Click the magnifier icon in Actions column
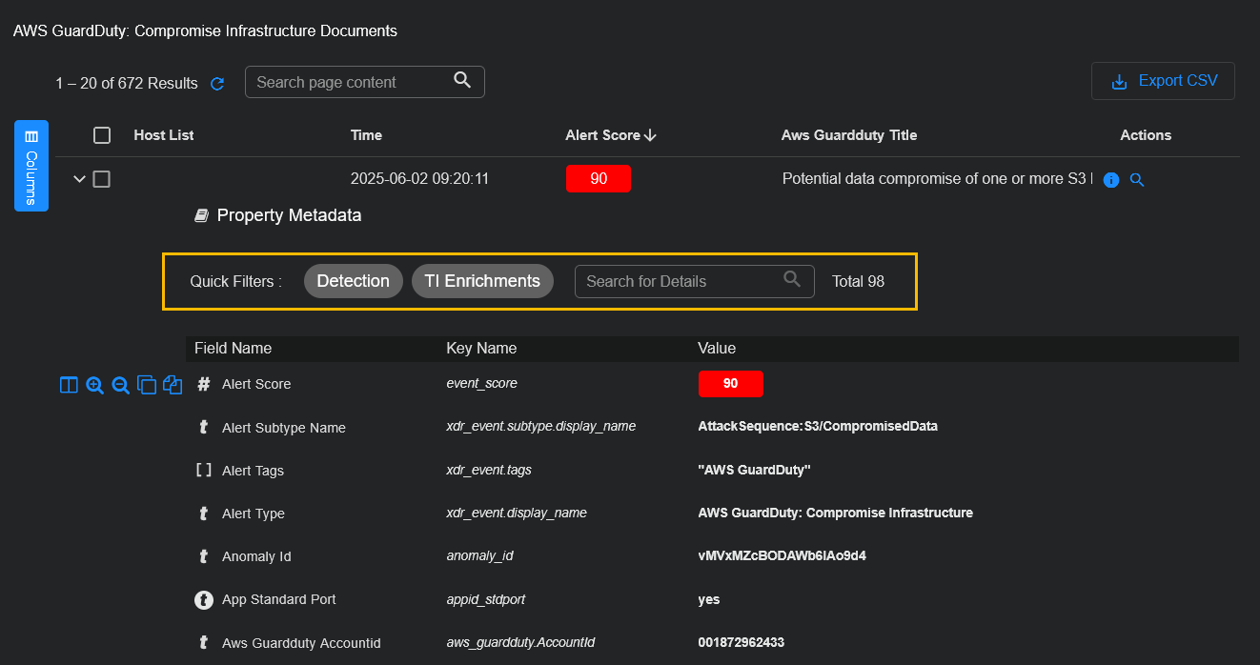This screenshot has width=1260, height=665. 1136,179
